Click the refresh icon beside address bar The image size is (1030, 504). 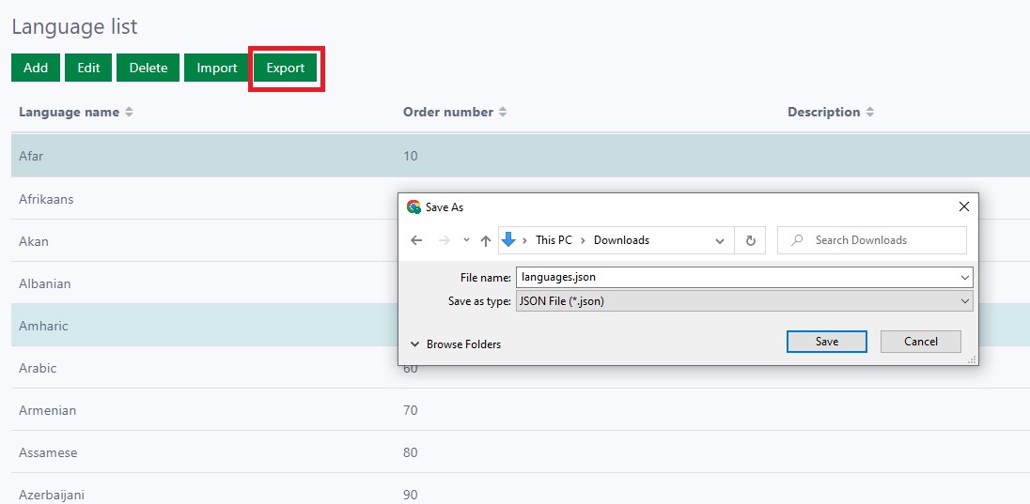(x=750, y=240)
